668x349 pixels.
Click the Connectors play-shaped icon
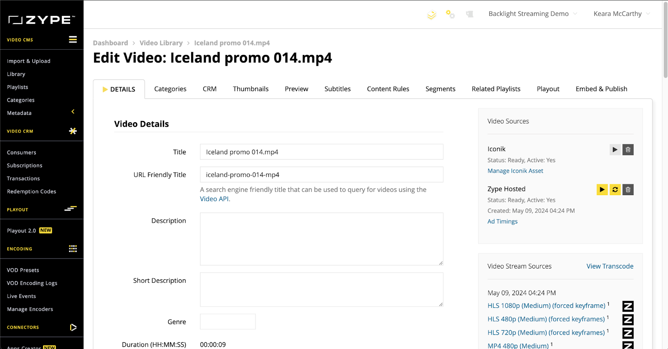click(x=73, y=327)
